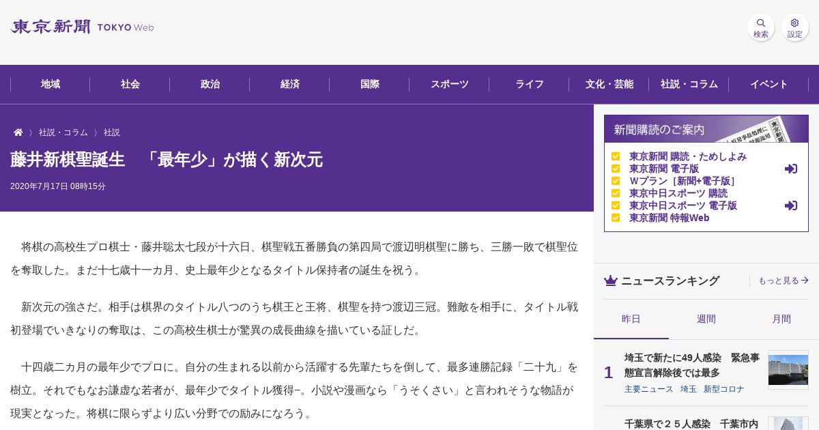Click checkmark icon beside 東京中日スポーツ 購読
The width and height of the screenshot is (819, 430).
coord(616,193)
